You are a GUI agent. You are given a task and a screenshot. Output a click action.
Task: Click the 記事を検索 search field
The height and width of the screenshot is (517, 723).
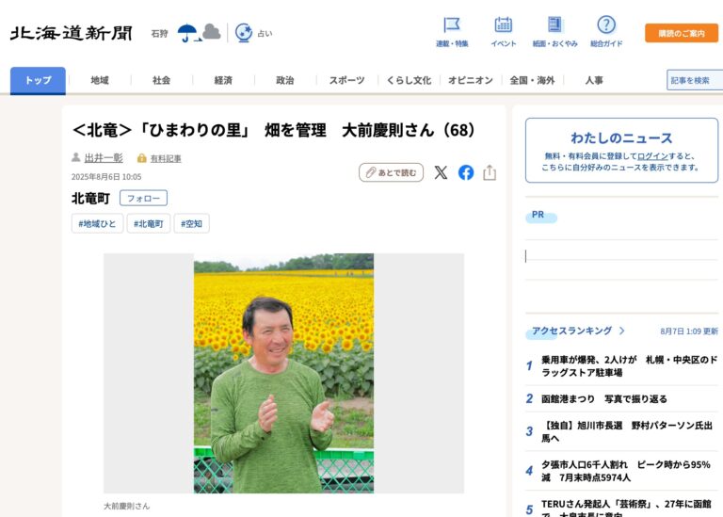tap(694, 80)
